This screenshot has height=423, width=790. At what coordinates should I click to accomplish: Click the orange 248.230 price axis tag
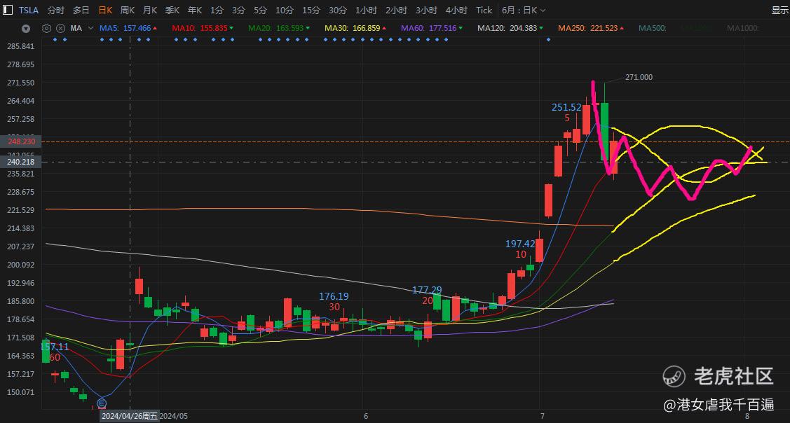coord(20,141)
